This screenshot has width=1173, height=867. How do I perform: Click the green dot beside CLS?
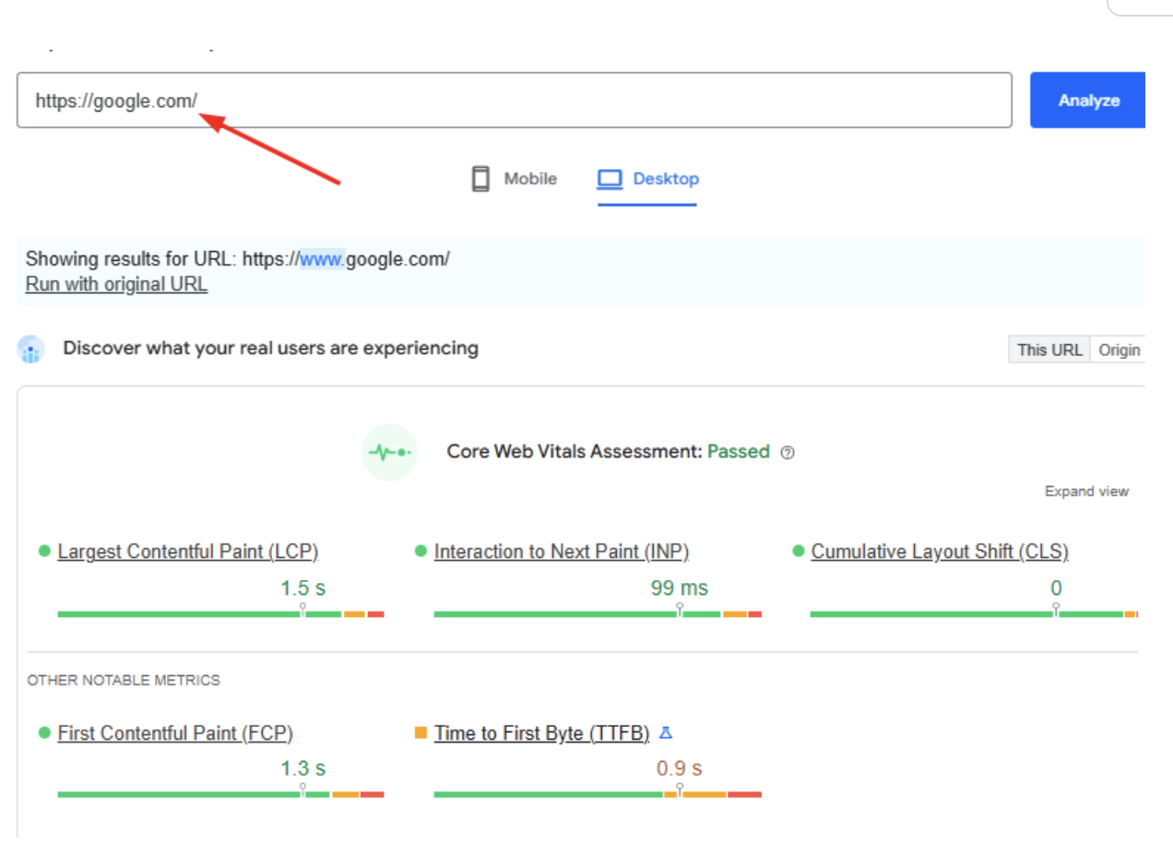click(x=799, y=551)
